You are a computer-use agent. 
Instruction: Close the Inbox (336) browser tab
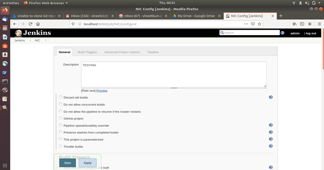[113, 16]
